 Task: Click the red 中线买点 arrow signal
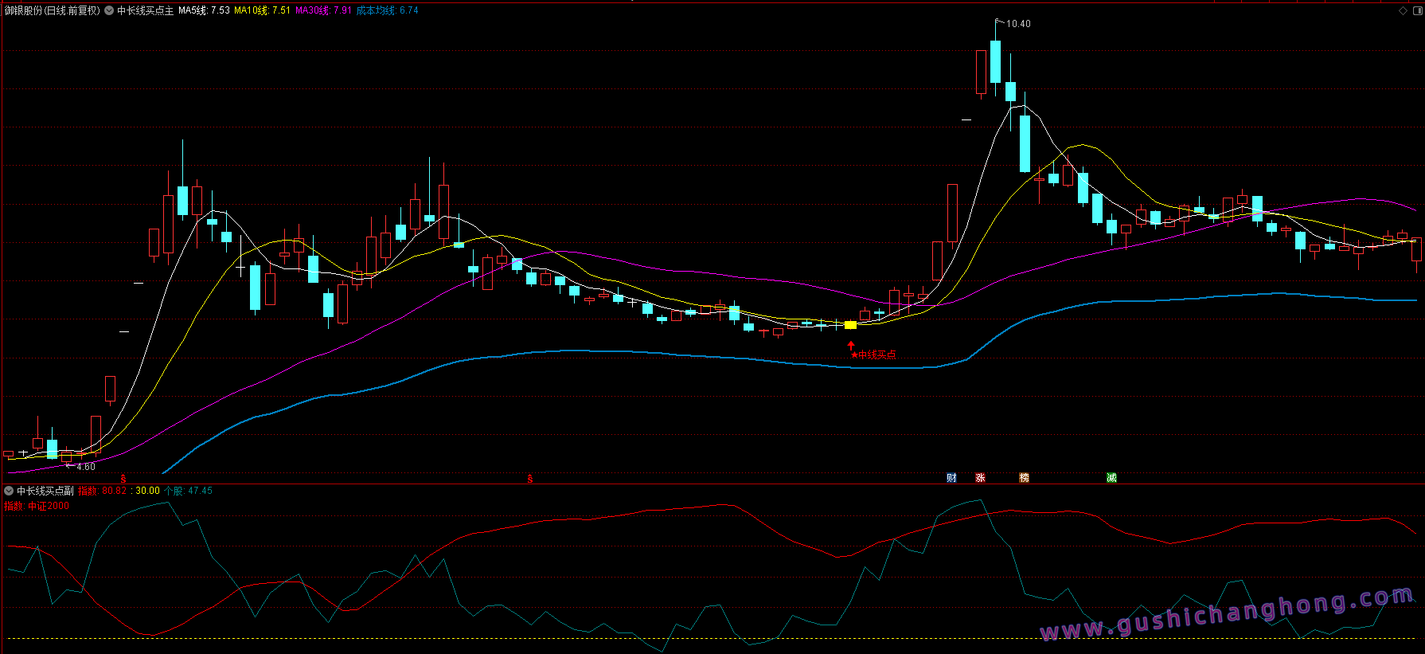pos(851,346)
